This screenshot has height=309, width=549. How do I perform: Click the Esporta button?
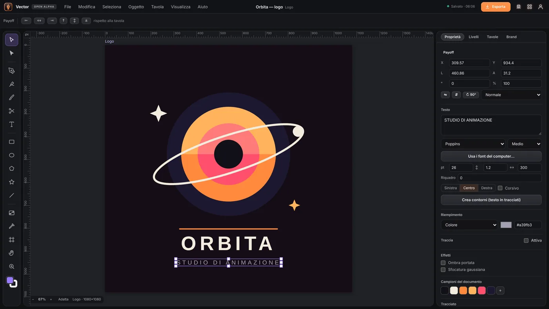(x=496, y=7)
